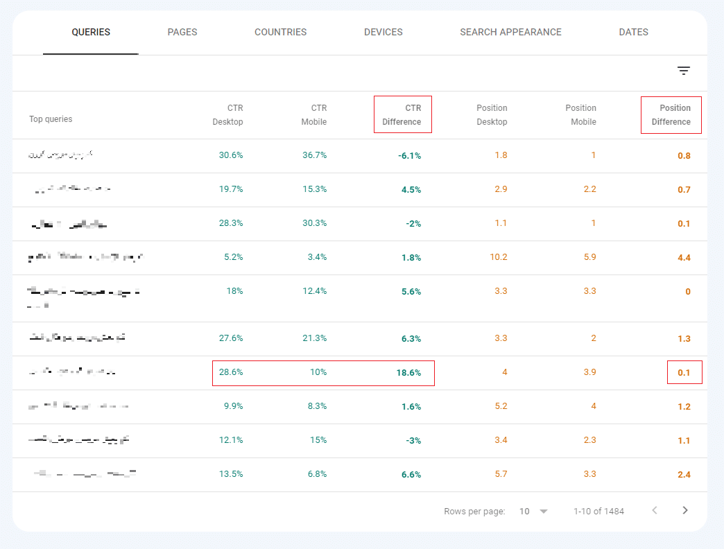
Task: Go to previous page of results
Action: 655,511
